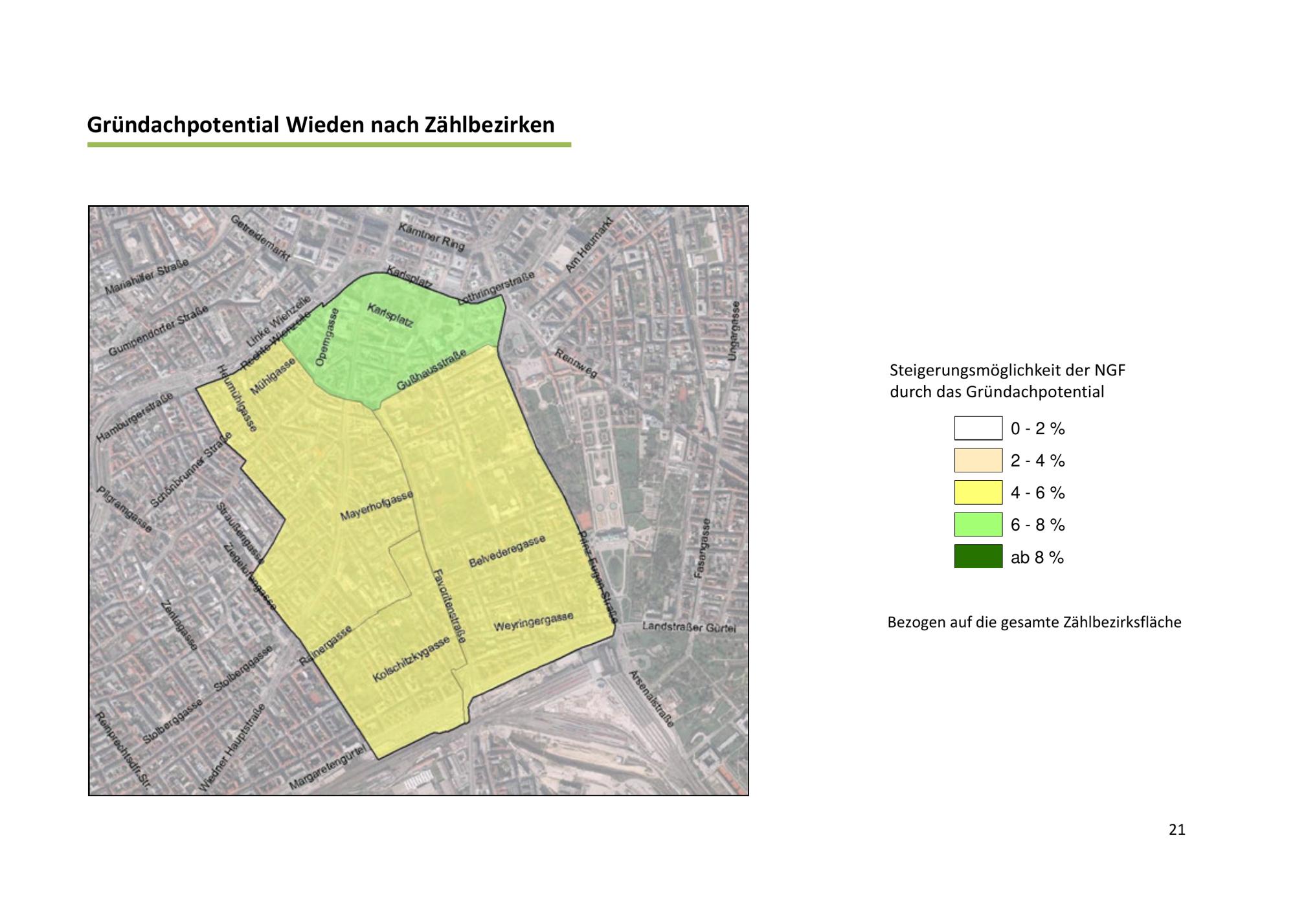
Task: Click the yellow 4 - 6 % legend swatch
Action: coord(978,492)
